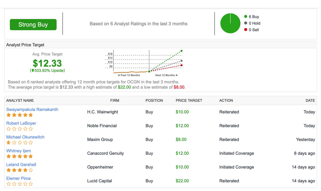This screenshot has width=321, height=191.
Task: Click the Noble Financial firm cell
Action: [x=102, y=126]
